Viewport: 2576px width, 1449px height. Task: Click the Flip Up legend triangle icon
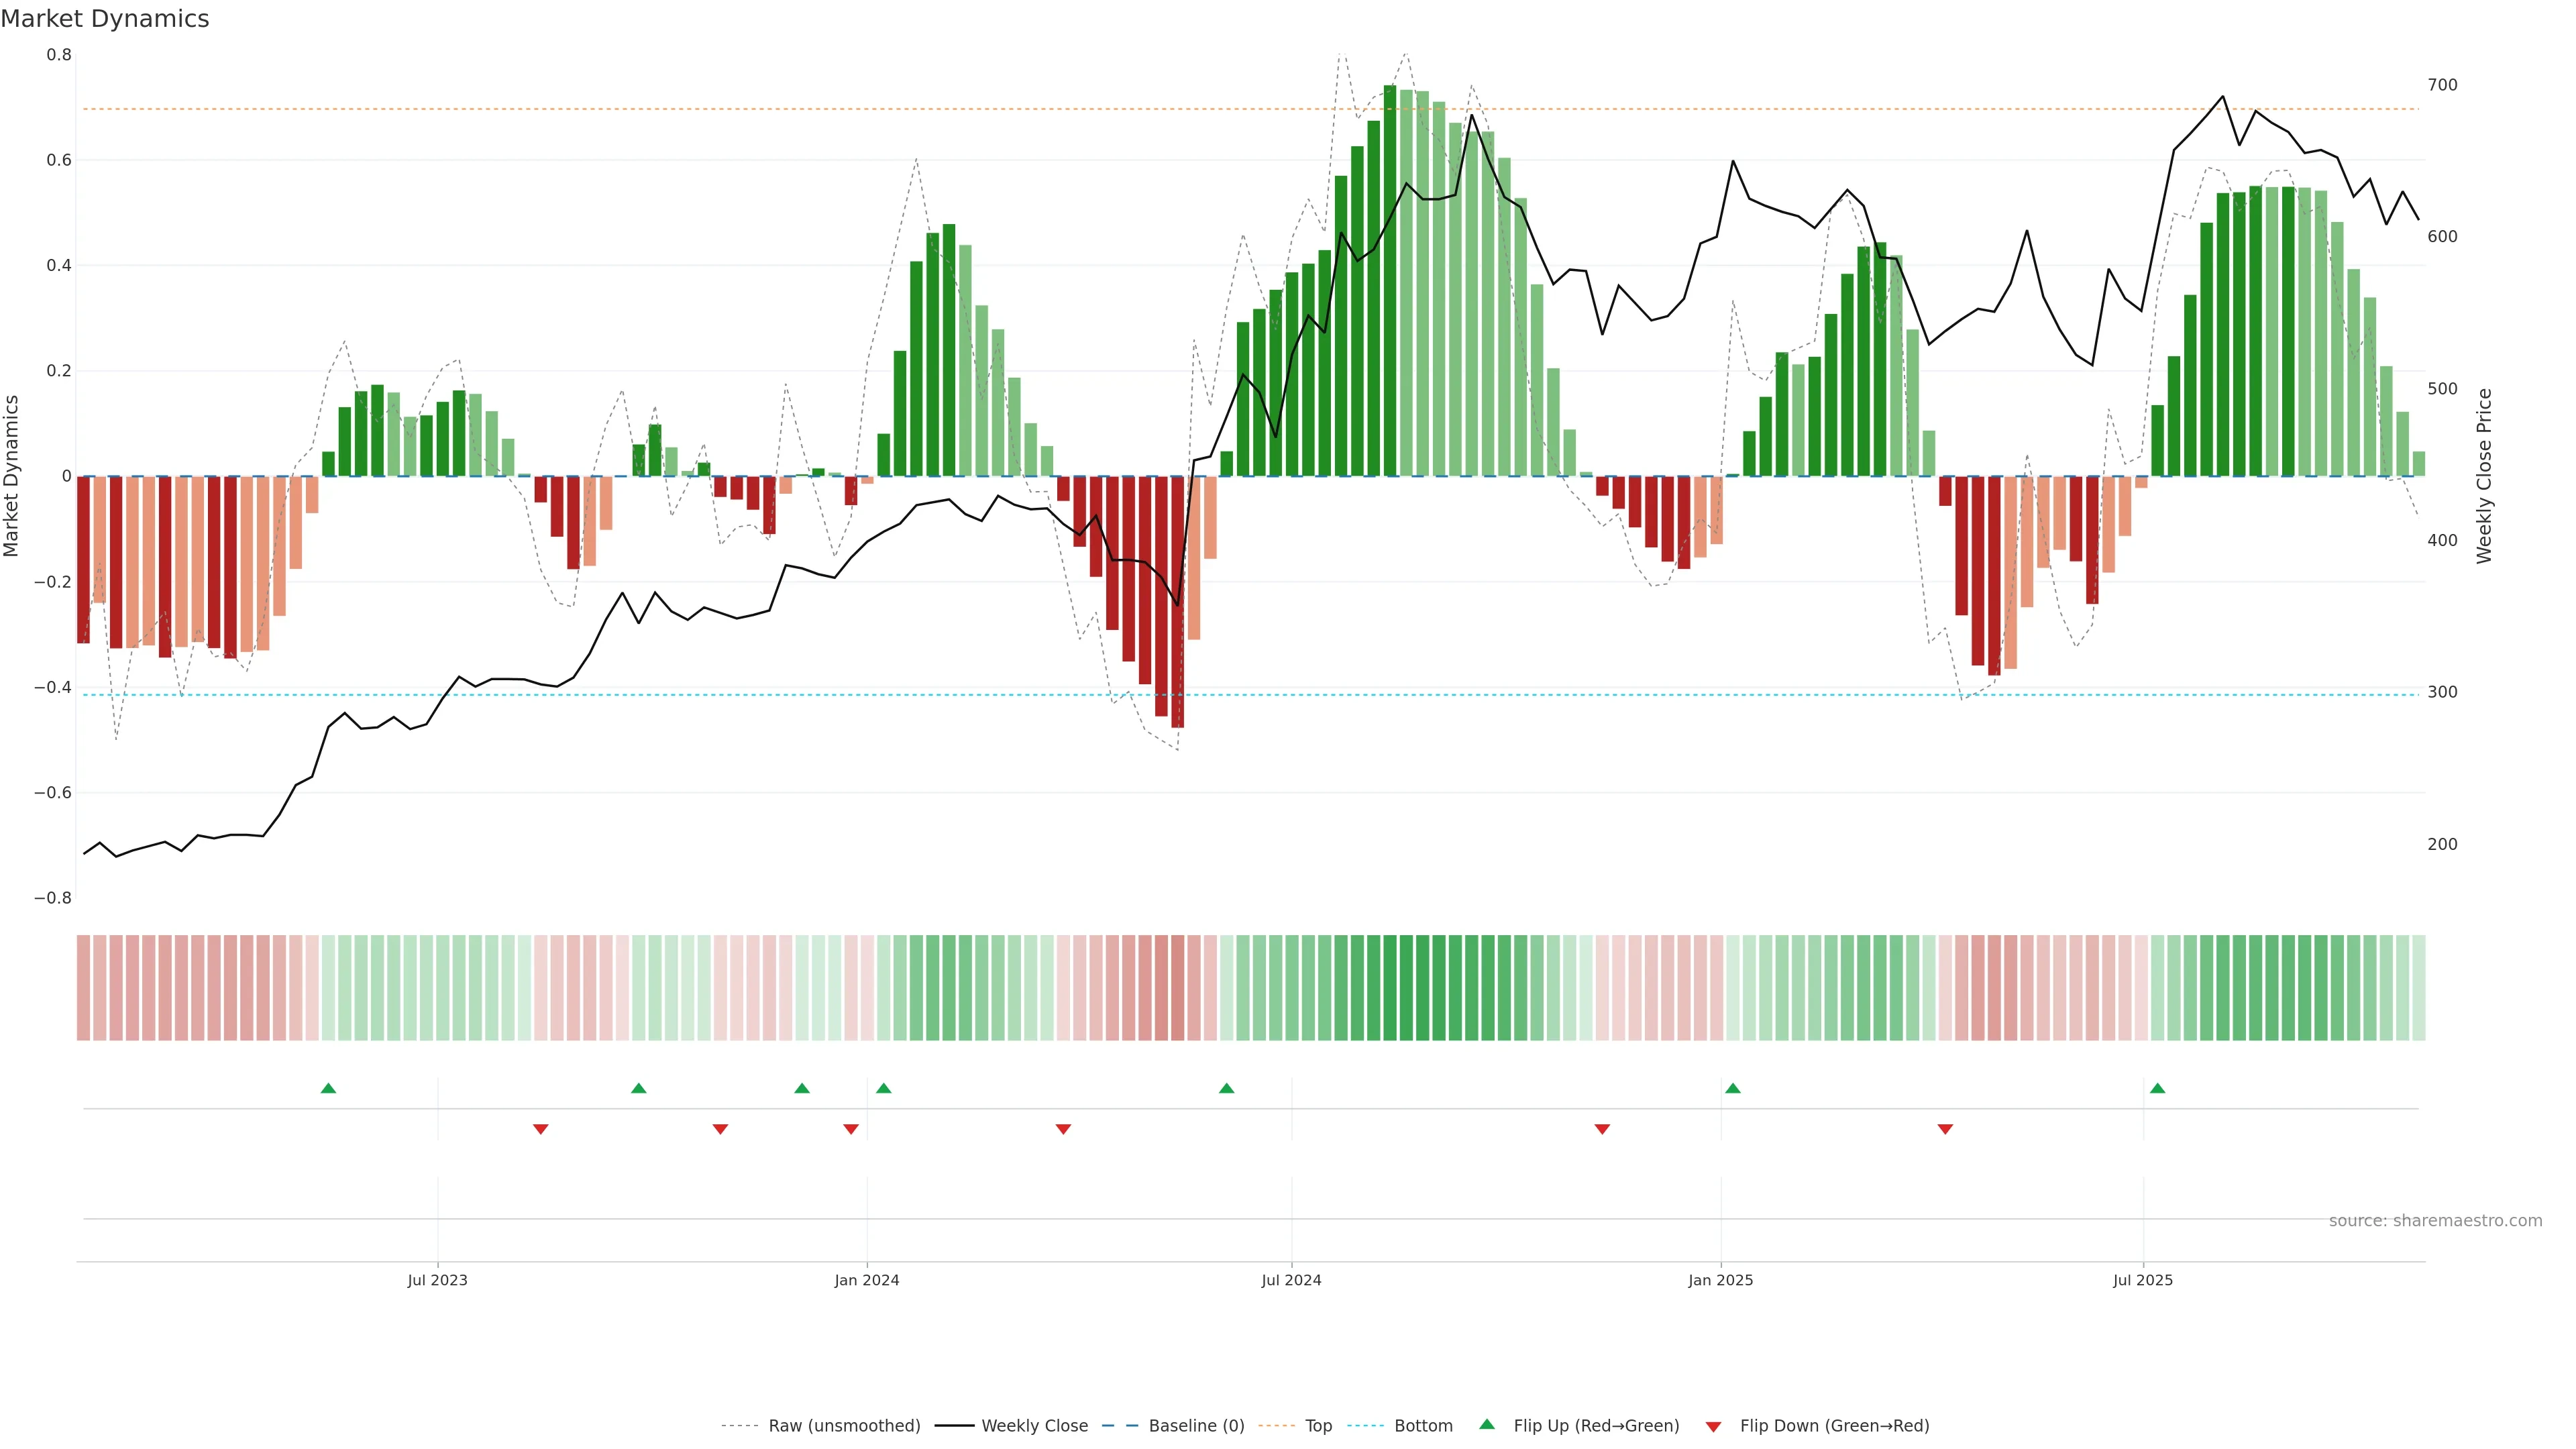point(1487,1424)
